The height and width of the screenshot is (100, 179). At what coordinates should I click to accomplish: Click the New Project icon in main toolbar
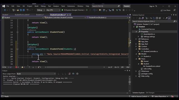(13, 10)
